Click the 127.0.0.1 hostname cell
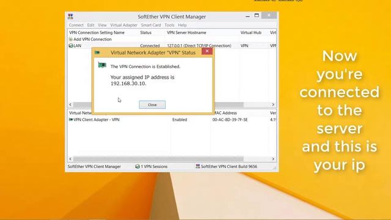The width and height of the screenshot is (391, 220). point(199,46)
